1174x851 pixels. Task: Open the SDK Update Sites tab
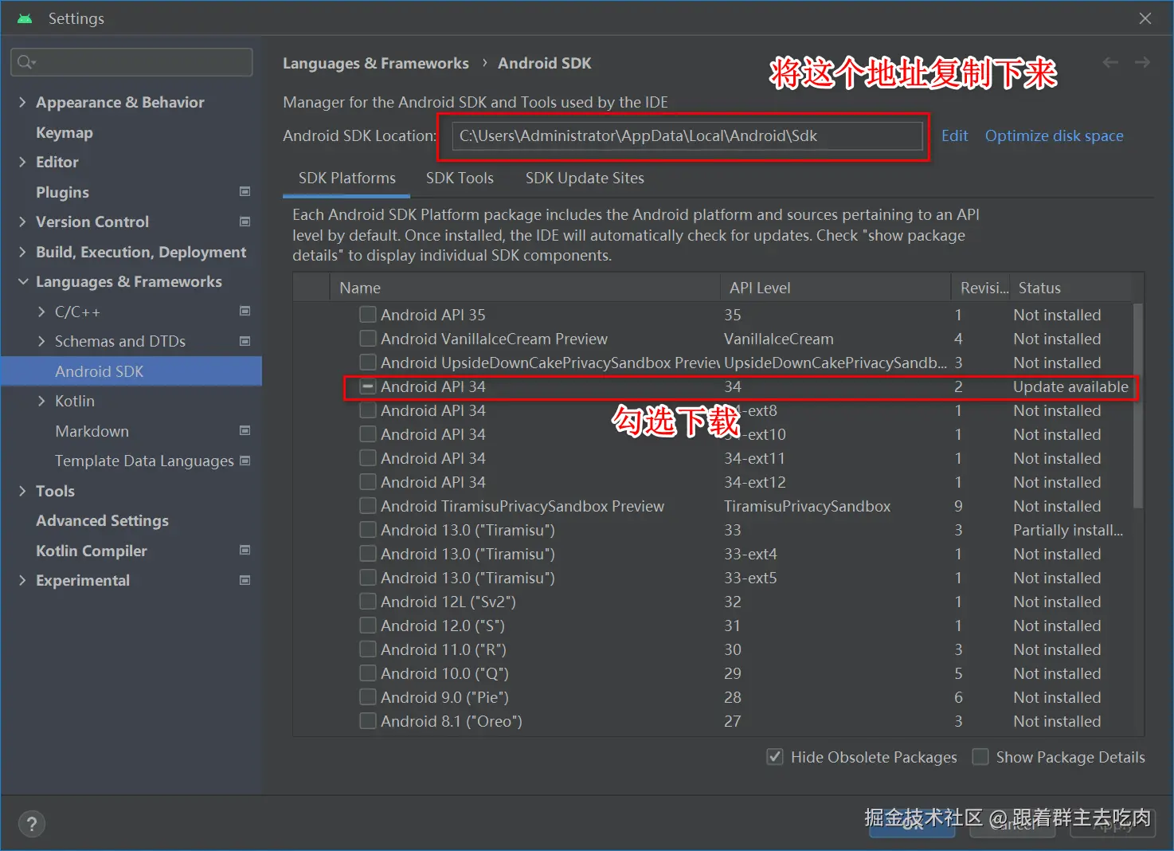(x=585, y=178)
